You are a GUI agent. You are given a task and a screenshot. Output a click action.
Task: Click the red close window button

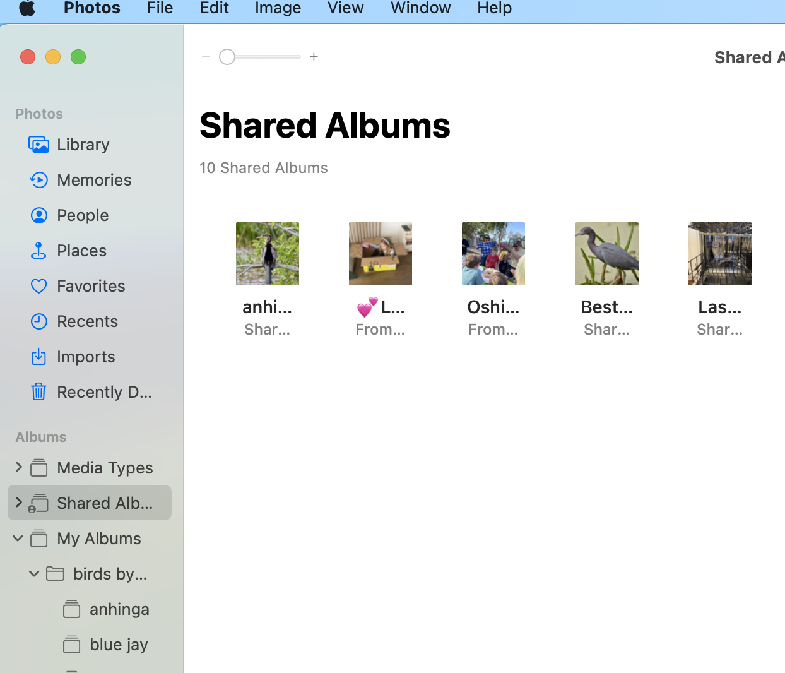28,57
